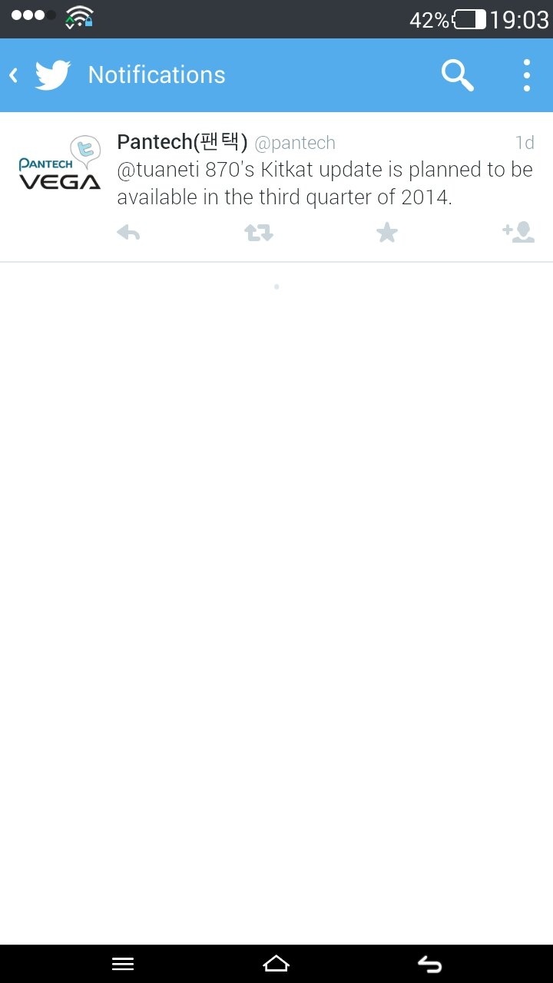The image size is (553, 983).
Task: Favorite the tweet with the star icon
Action: [x=387, y=233]
